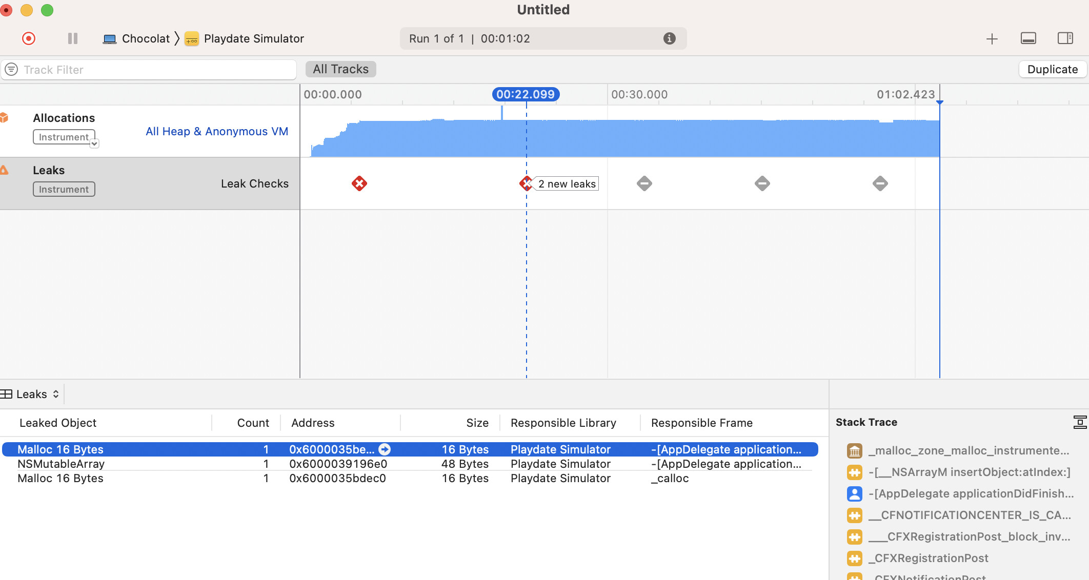Select __CFNOTIFICATIONCENTER_IS_CA frame
The image size is (1089, 580).
tap(959, 515)
